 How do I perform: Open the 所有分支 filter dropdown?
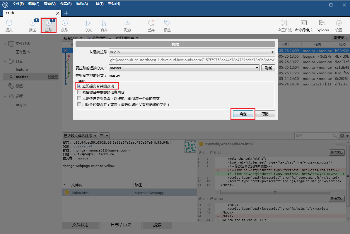[x=73, y=38]
